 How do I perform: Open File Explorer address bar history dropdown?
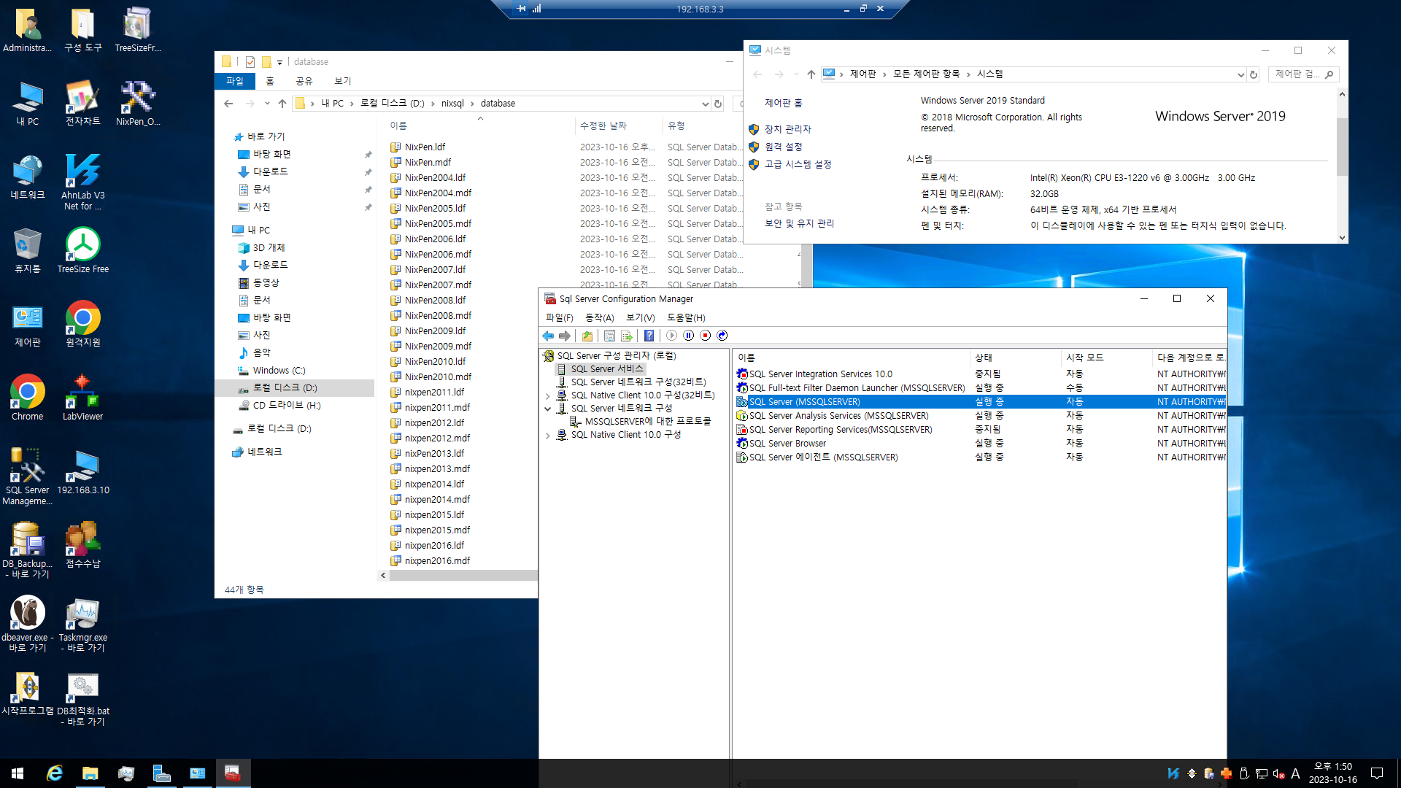pyautogui.click(x=705, y=104)
